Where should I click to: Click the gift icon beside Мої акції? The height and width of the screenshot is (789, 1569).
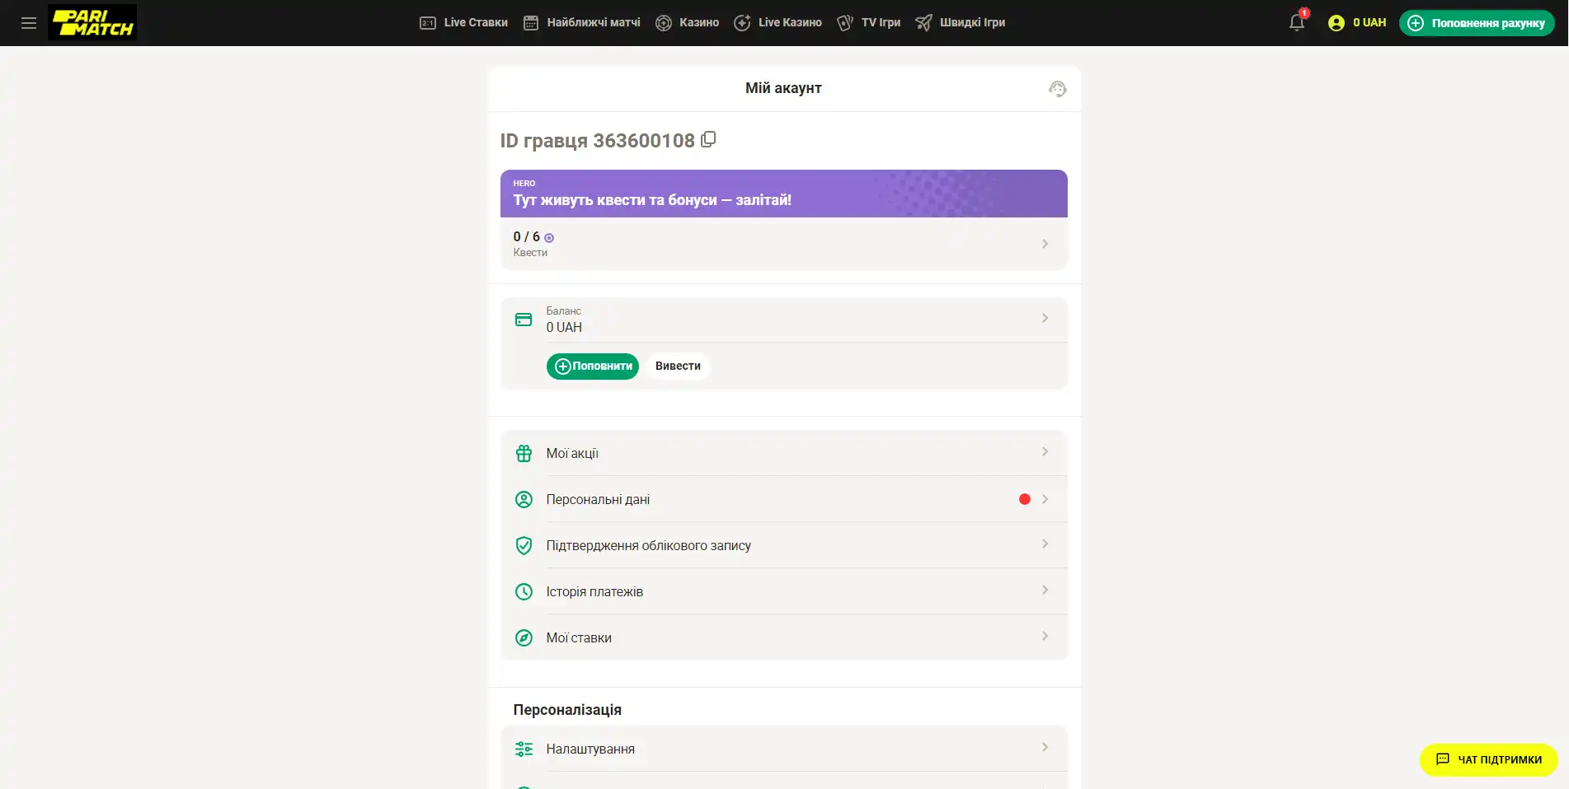click(x=524, y=454)
